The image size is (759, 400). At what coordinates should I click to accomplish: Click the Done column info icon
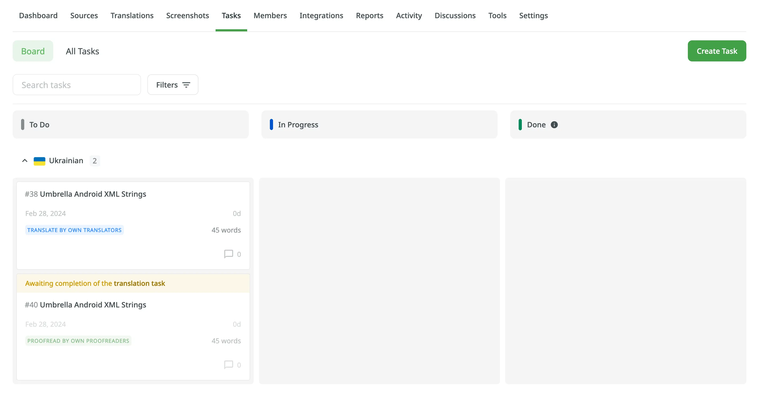[554, 125]
